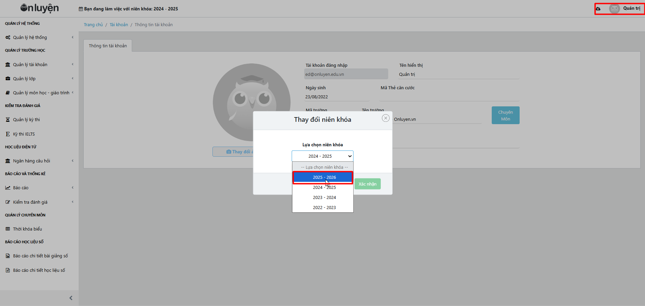
Task: Click the cloud icon in top bar
Action: click(x=598, y=9)
